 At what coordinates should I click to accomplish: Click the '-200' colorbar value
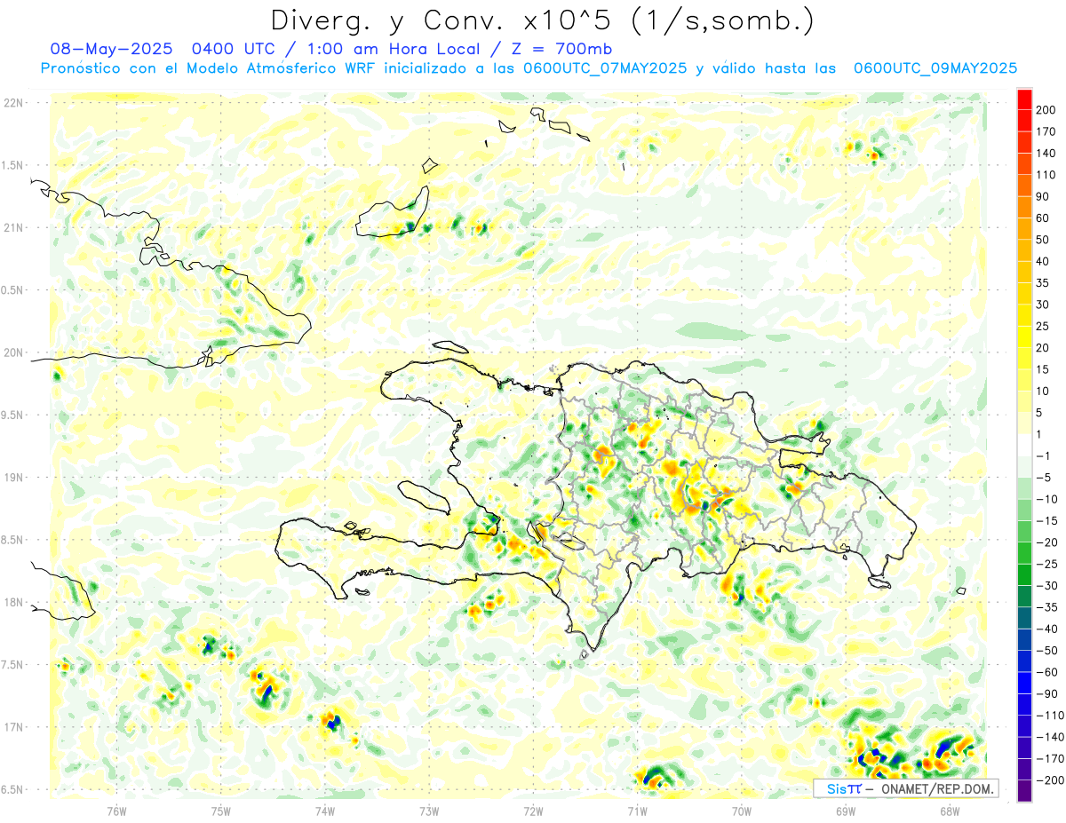[x=1052, y=779]
